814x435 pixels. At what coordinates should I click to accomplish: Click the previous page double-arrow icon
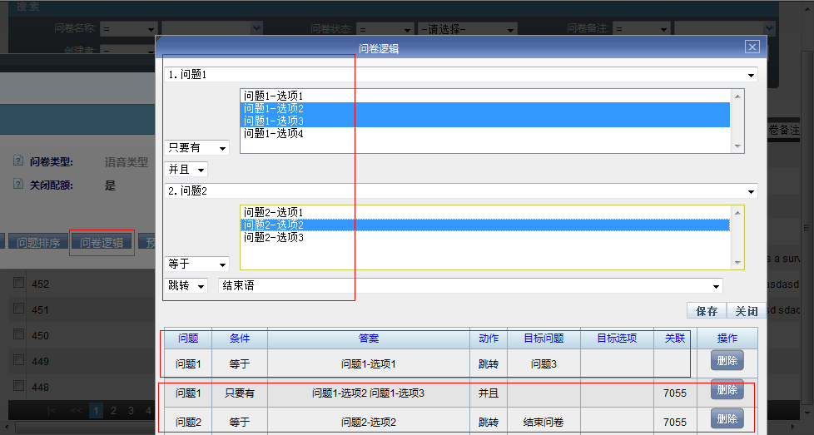(x=76, y=410)
